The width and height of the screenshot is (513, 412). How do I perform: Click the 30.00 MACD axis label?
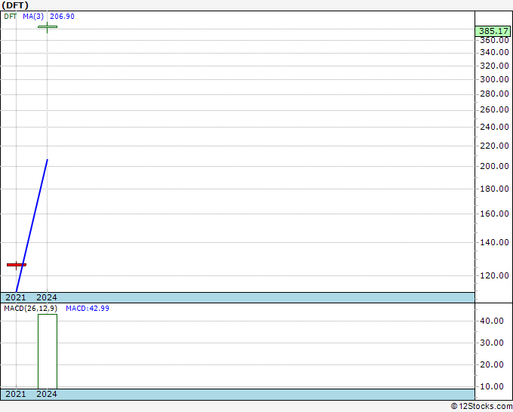[492, 343]
